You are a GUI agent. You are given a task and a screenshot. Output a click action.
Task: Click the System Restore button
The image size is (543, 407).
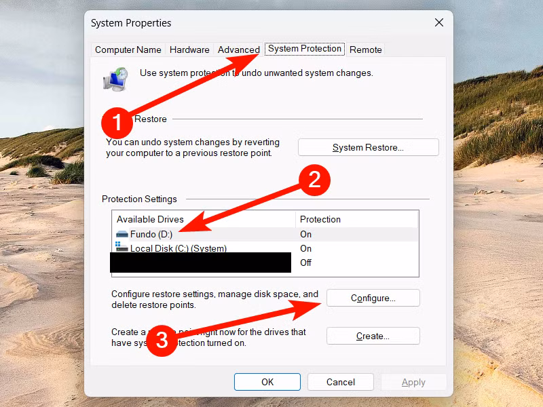[x=368, y=147]
